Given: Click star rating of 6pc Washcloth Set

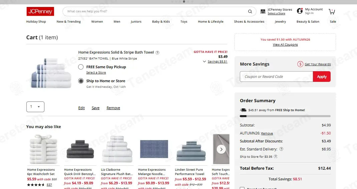Looking at the screenshot, I should pyautogui.click(x=36, y=185).
